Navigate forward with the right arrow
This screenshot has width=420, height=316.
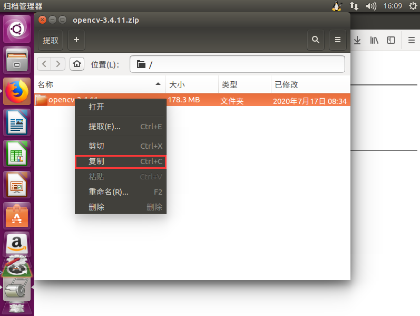pos(58,64)
